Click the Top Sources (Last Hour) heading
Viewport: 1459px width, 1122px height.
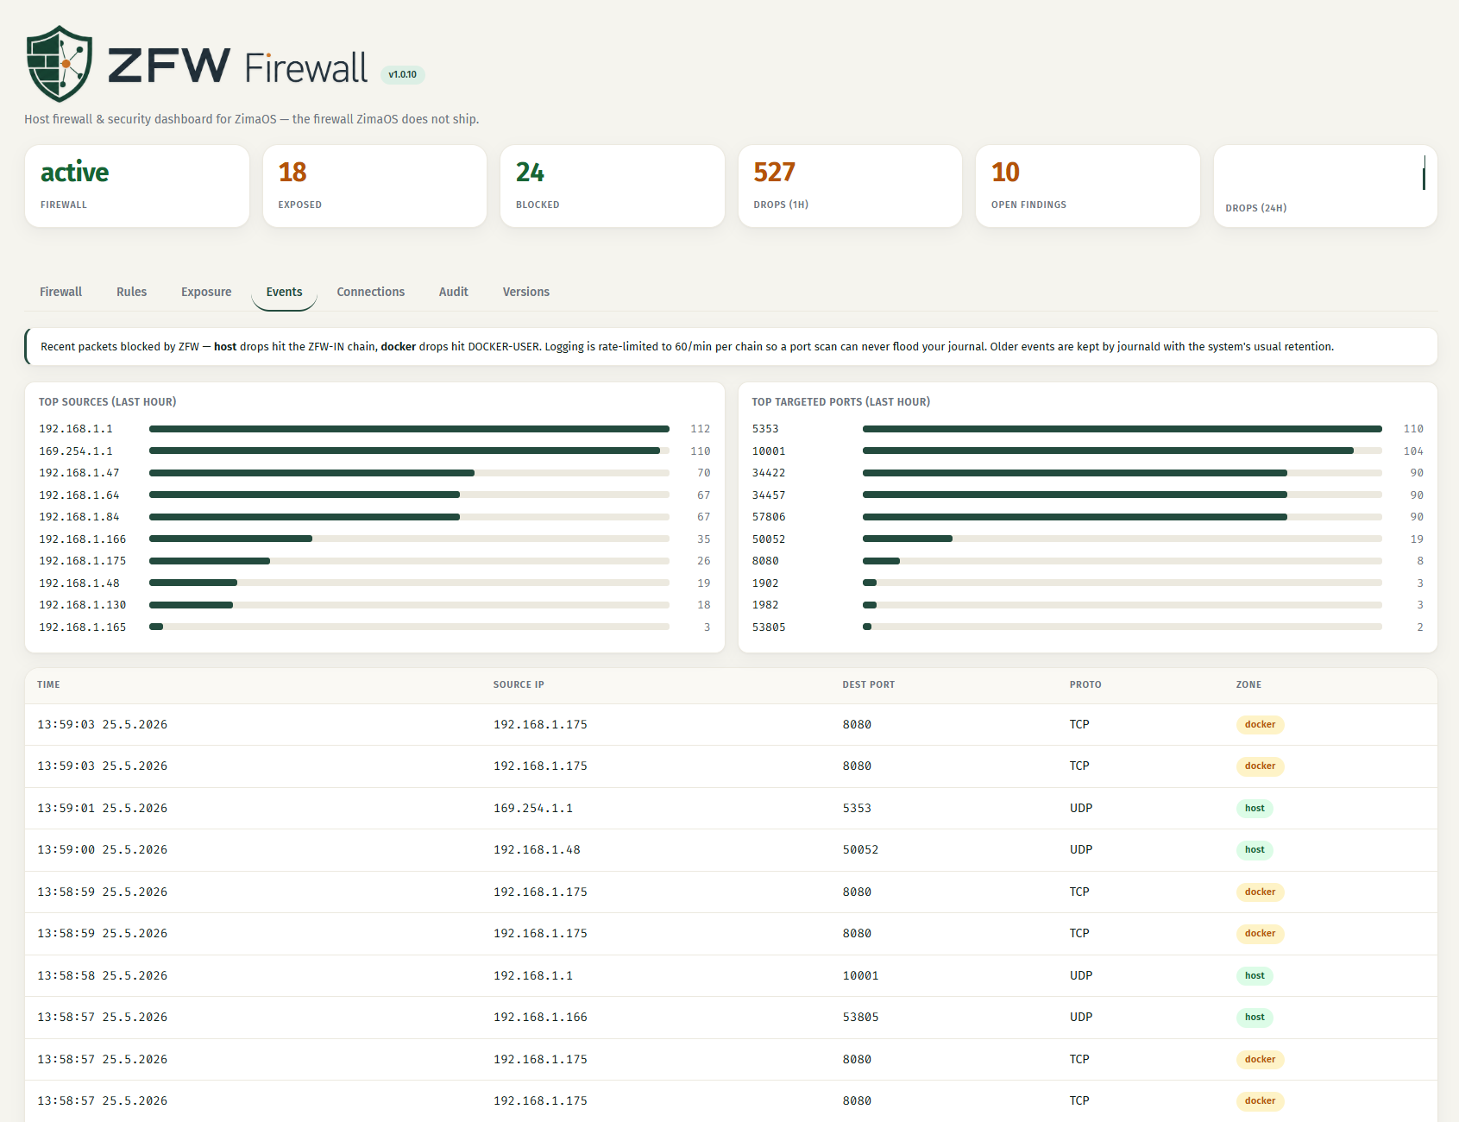click(107, 402)
